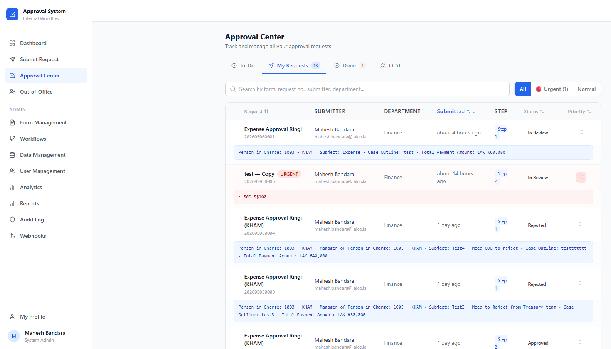
Task: Sort table by Request column
Action: click(256, 111)
